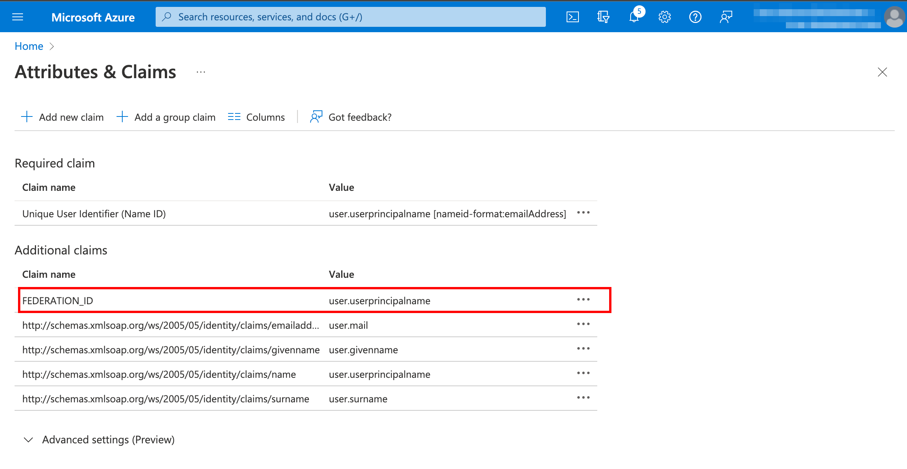Screen dimensions: 907x469
Task: Open options for the surname claim row
Action: 583,398
